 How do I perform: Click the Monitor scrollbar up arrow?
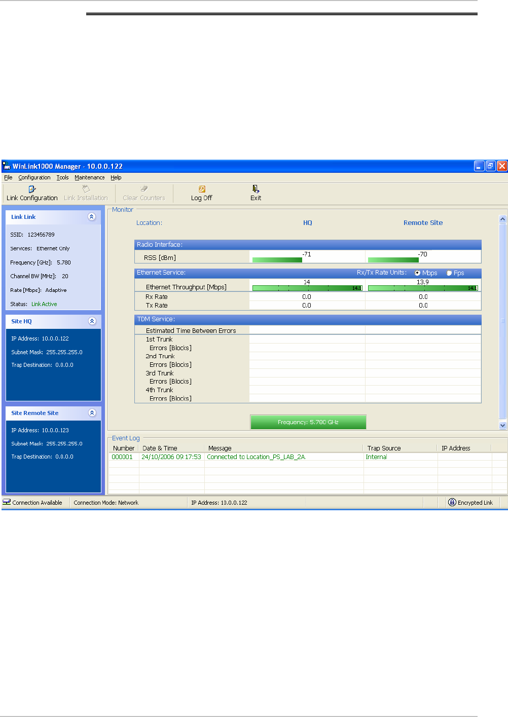click(503, 219)
